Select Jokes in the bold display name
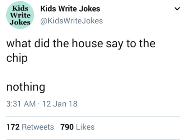The width and height of the screenshot is (186, 140). 90,9
